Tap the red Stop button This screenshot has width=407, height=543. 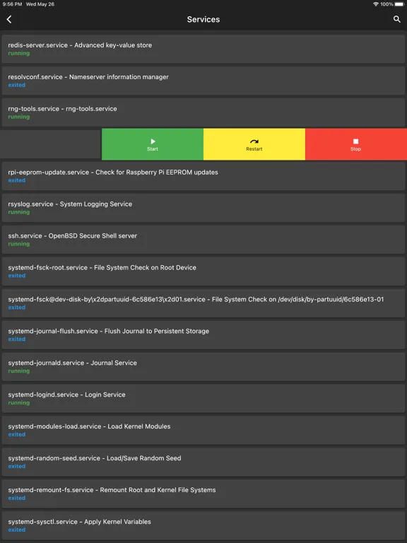click(x=356, y=144)
